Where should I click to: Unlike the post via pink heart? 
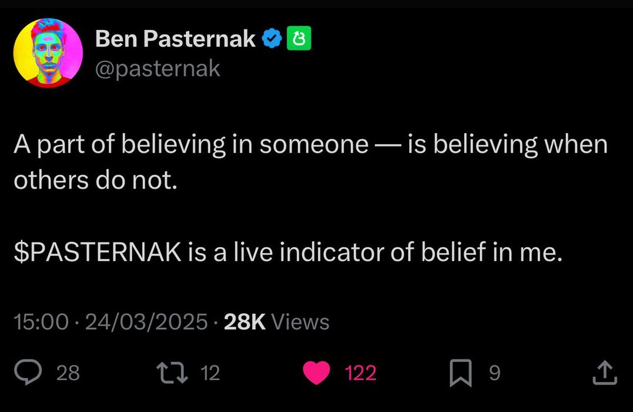316,373
